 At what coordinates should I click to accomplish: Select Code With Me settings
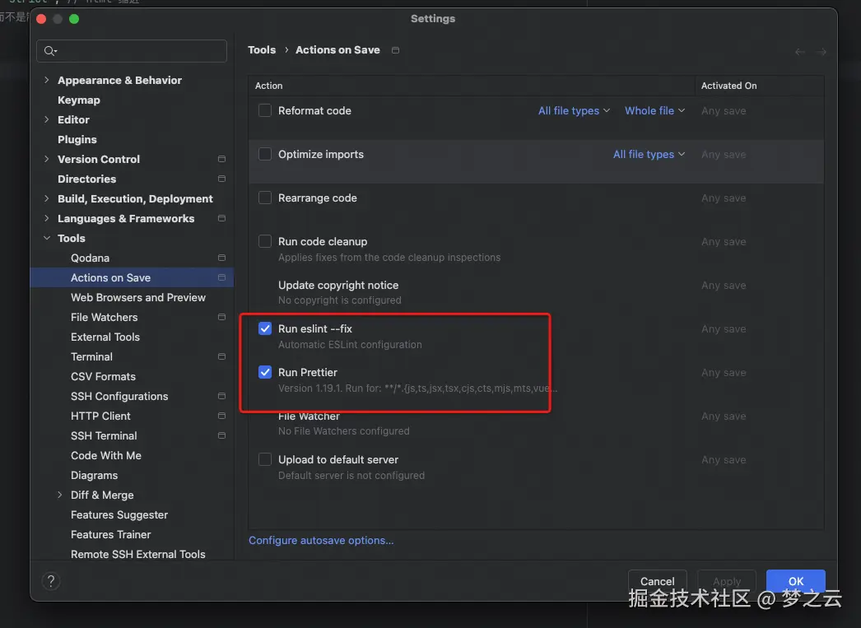click(x=105, y=456)
